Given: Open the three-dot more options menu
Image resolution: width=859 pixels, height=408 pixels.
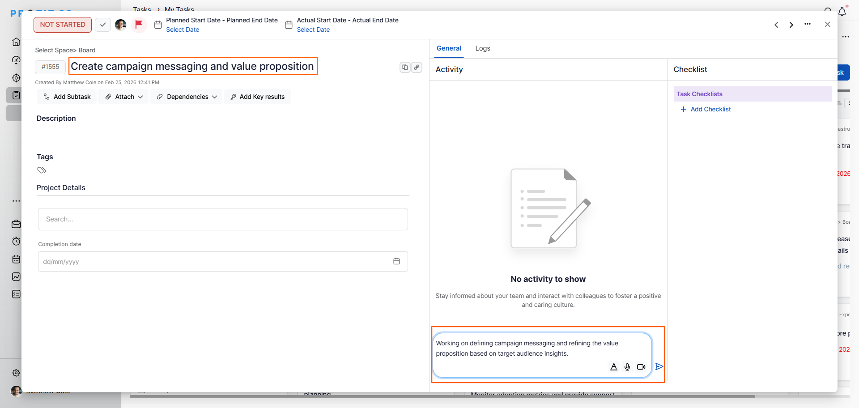Looking at the screenshot, I should (x=808, y=24).
